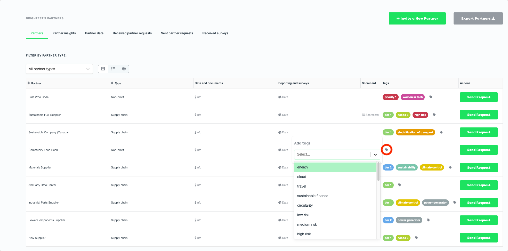508x251 pixels.
Task: Send Request to Materials Supplier
Action: 478,167
